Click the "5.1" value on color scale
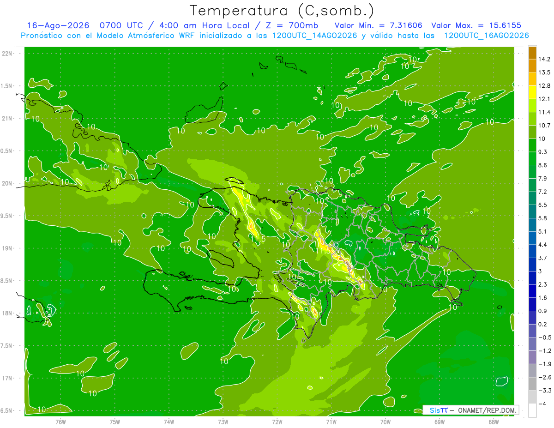 (x=543, y=231)
